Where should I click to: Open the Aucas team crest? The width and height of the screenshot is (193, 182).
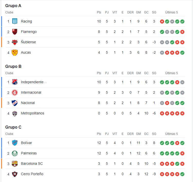click(15, 52)
